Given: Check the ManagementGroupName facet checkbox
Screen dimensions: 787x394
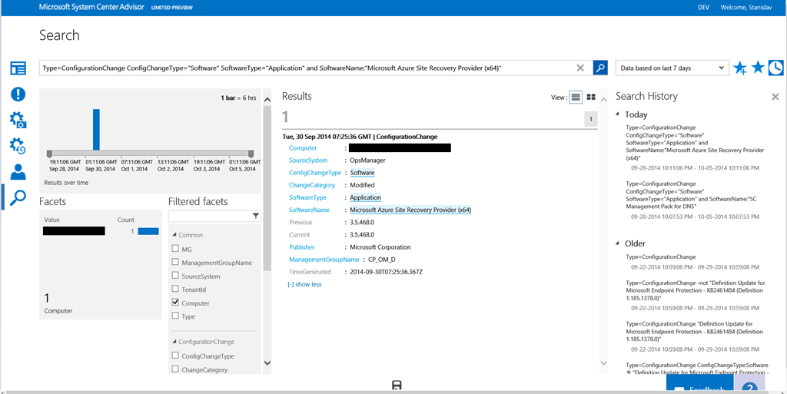Looking at the screenshot, I should pos(175,263).
